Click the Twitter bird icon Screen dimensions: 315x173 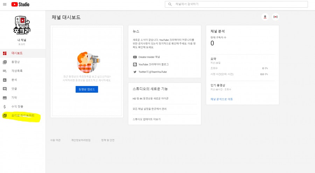135,72
